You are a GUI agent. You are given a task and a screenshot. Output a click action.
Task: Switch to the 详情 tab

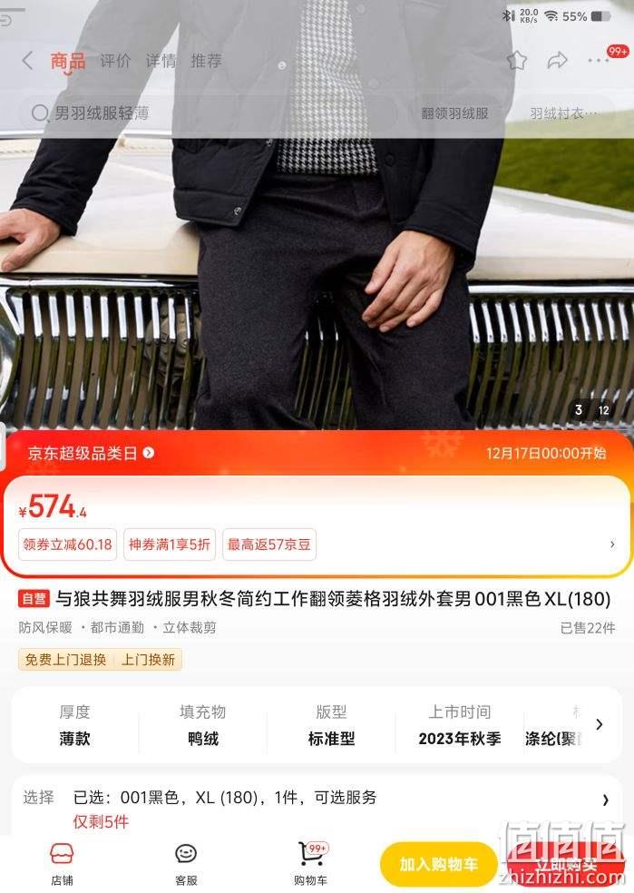point(161,61)
